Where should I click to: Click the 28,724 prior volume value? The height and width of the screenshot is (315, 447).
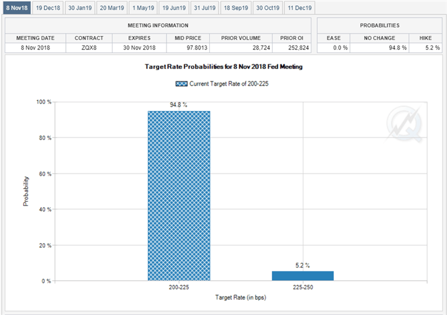tap(261, 48)
